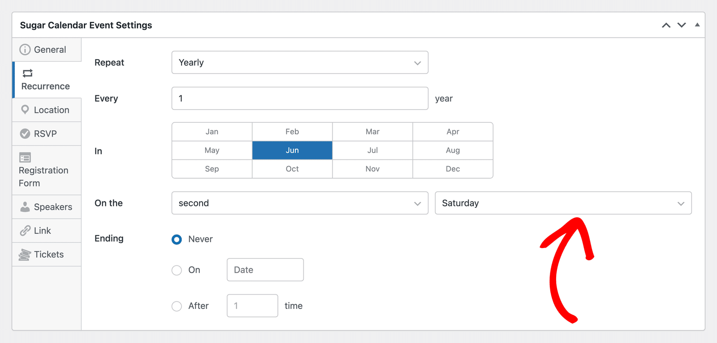Select the Never ending option
This screenshot has height=343, width=717.
(177, 240)
